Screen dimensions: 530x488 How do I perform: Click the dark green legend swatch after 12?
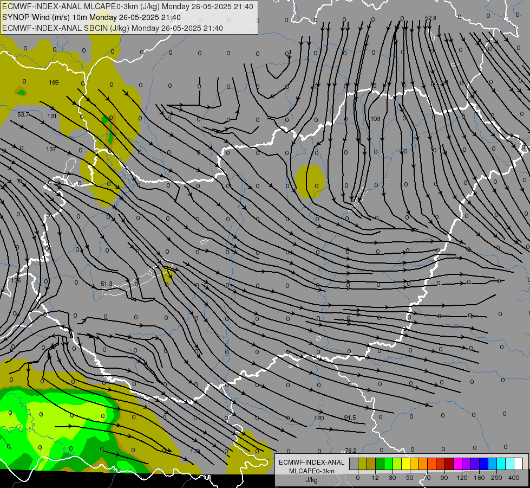380,464
